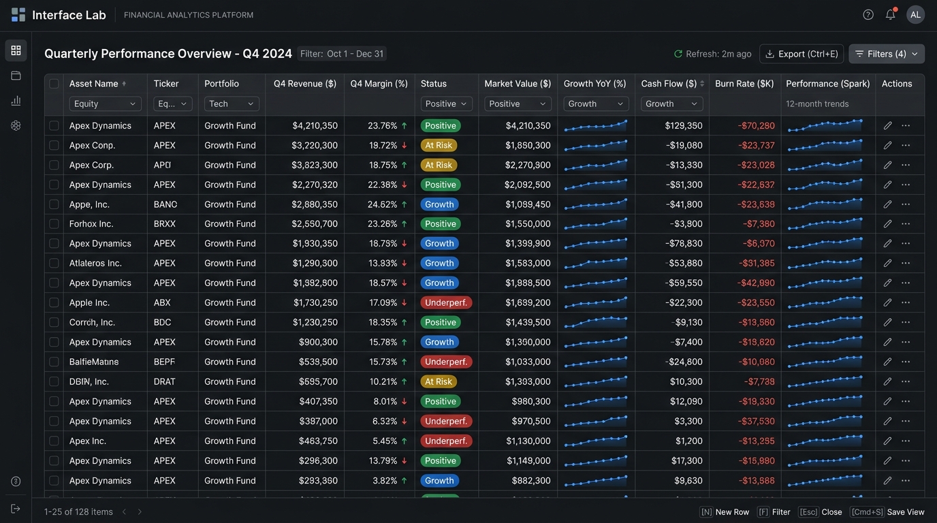This screenshot has height=523, width=937.
Task: Click the Export (Ctrl+E) button
Action: (x=801, y=54)
